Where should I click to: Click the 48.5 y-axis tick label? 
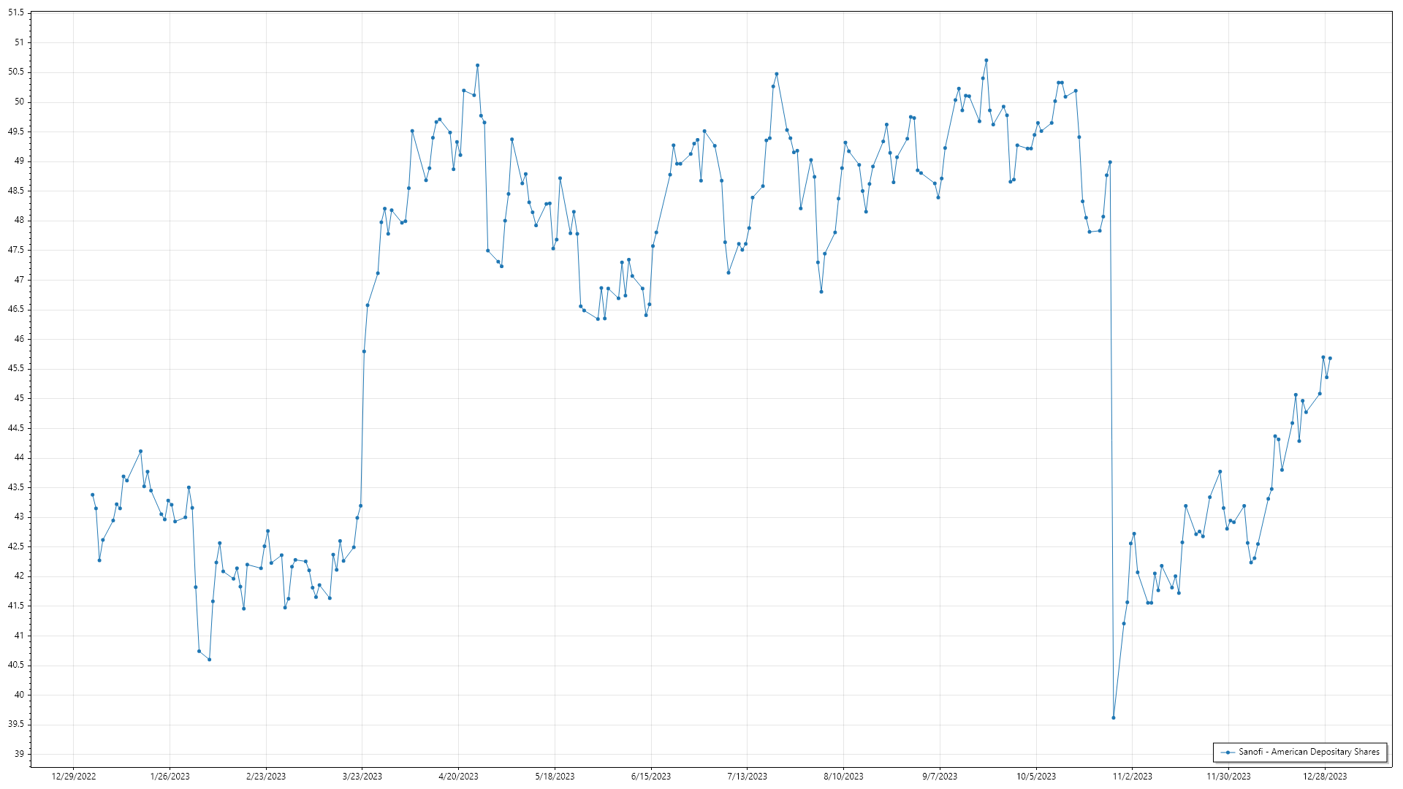coord(16,191)
